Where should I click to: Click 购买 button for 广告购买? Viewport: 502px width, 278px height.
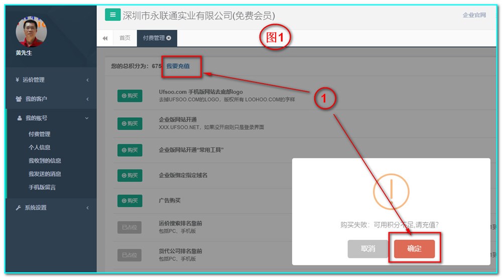point(130,201)
